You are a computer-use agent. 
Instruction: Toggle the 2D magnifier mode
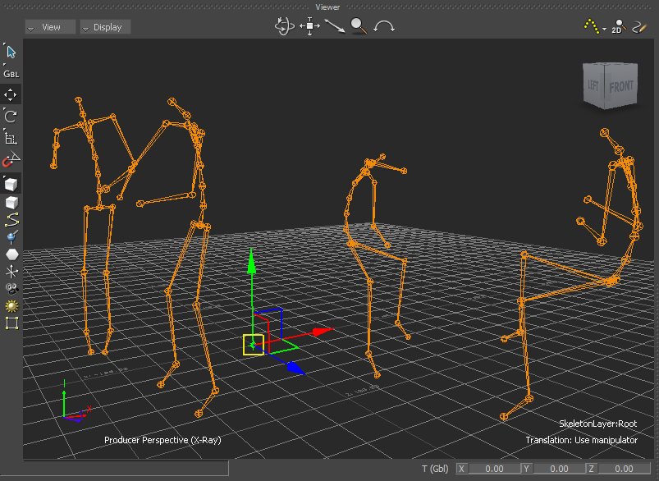point(619,27)
